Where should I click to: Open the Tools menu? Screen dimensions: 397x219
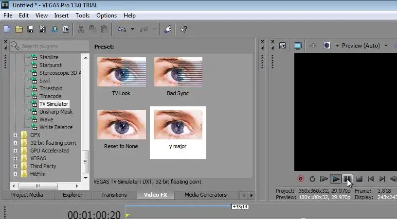(83, 16)
